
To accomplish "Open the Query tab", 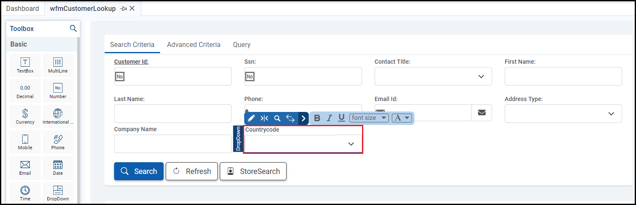I will (242, 44).
